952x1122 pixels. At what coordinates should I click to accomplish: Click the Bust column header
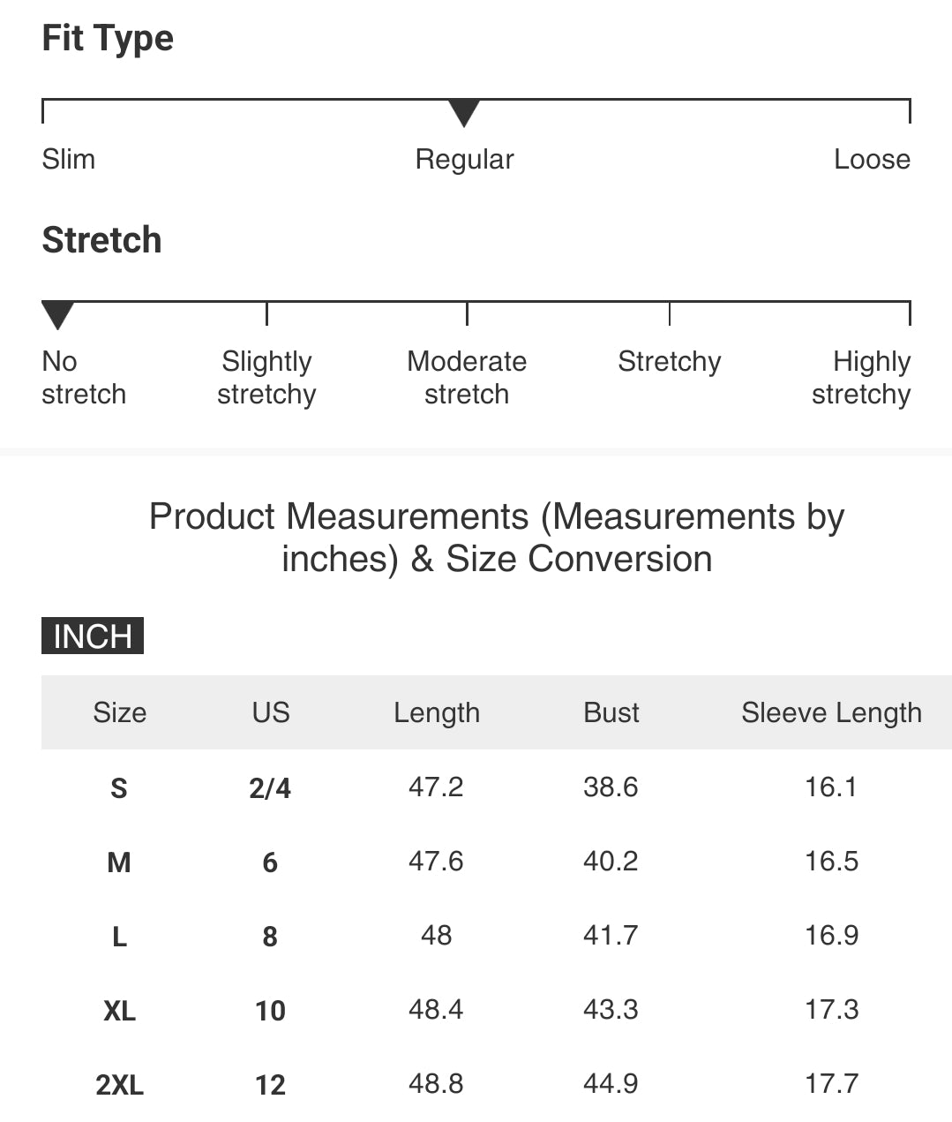pos(611,712)
